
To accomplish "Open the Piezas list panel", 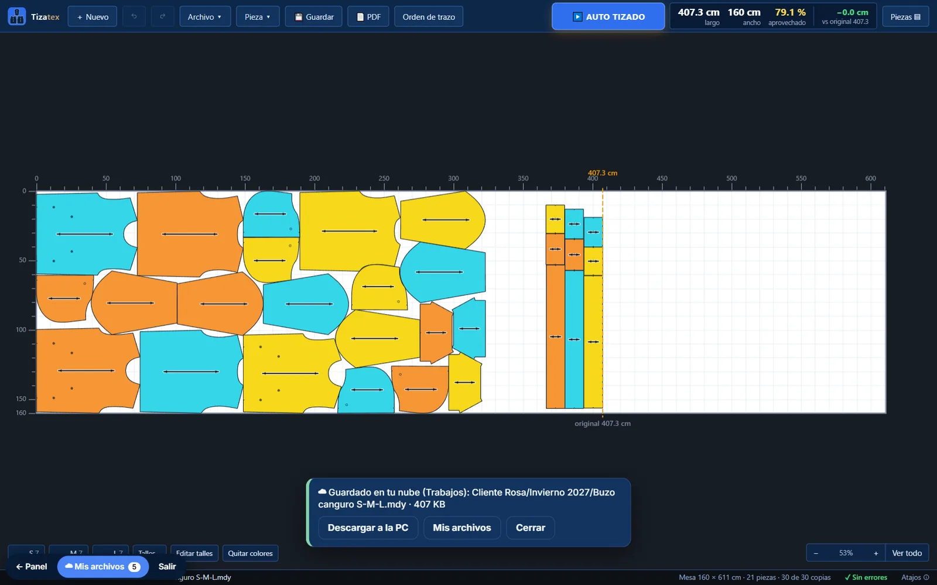I will tap(905, 16).
